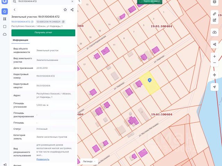Viewport: 222px width, 166px height.
Task: Switch to the Информация tab
Action: pyautogui.click(x=20, y=40)
